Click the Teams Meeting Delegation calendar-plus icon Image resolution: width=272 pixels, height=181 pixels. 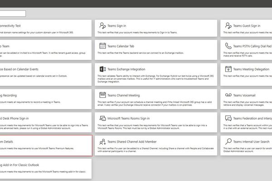[228, 69]
